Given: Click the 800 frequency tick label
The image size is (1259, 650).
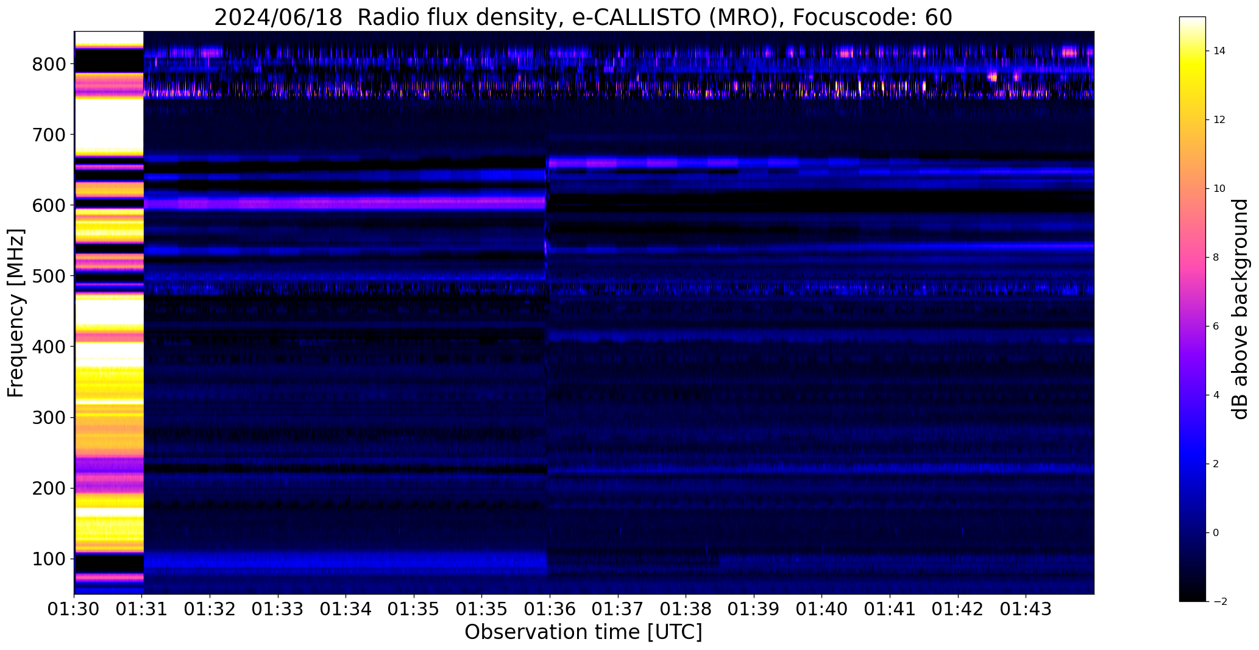Looking at the screenshot, I should [x=49, y=64].
